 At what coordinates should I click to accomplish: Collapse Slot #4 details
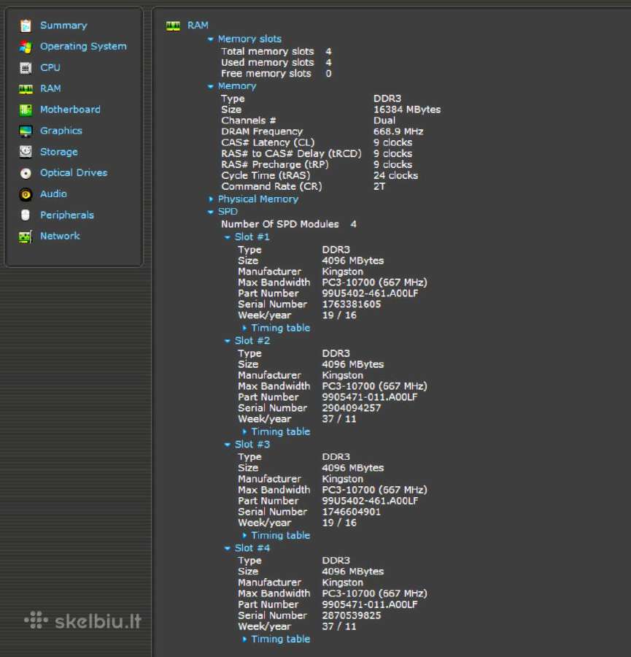[227, 548]
